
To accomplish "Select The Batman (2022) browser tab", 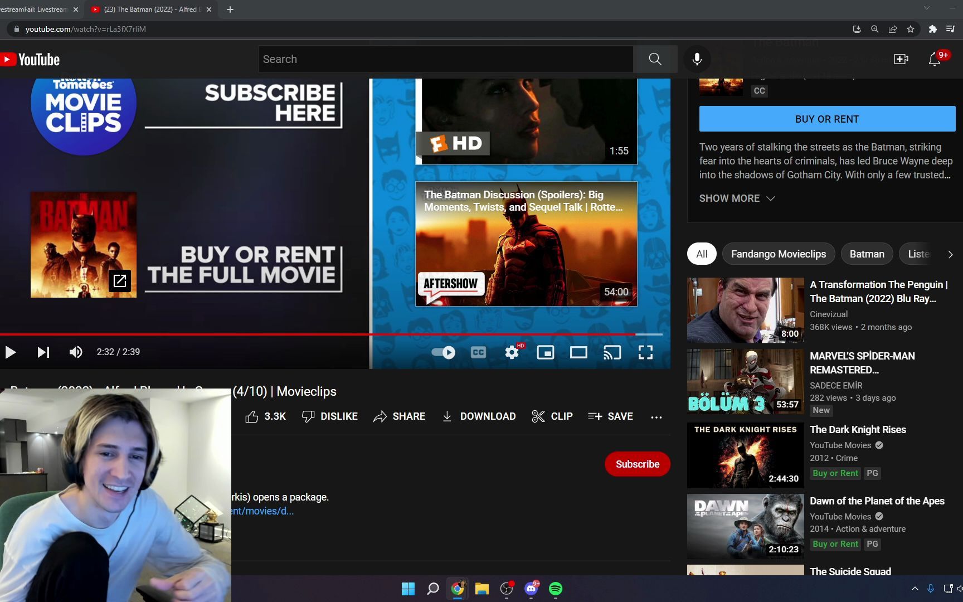I will 150,9.
